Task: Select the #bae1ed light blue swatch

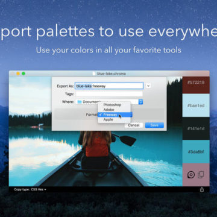Action: point(196,105)
